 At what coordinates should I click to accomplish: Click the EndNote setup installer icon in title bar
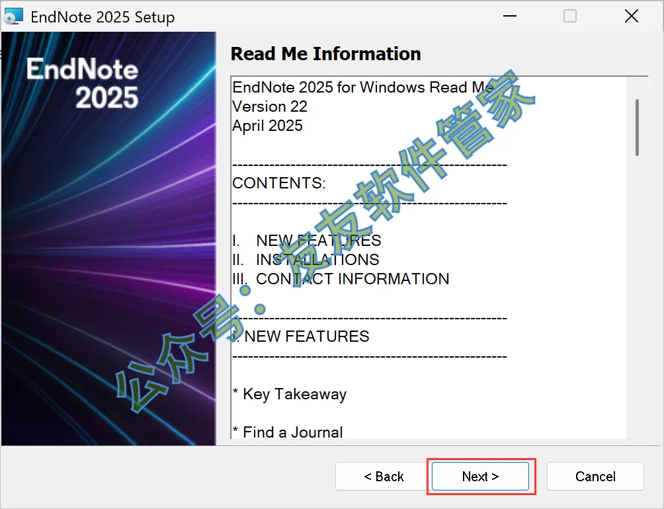[13, 17]
